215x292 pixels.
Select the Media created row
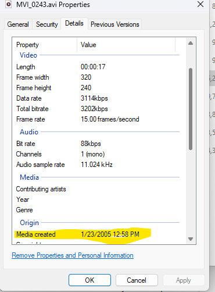98,234
